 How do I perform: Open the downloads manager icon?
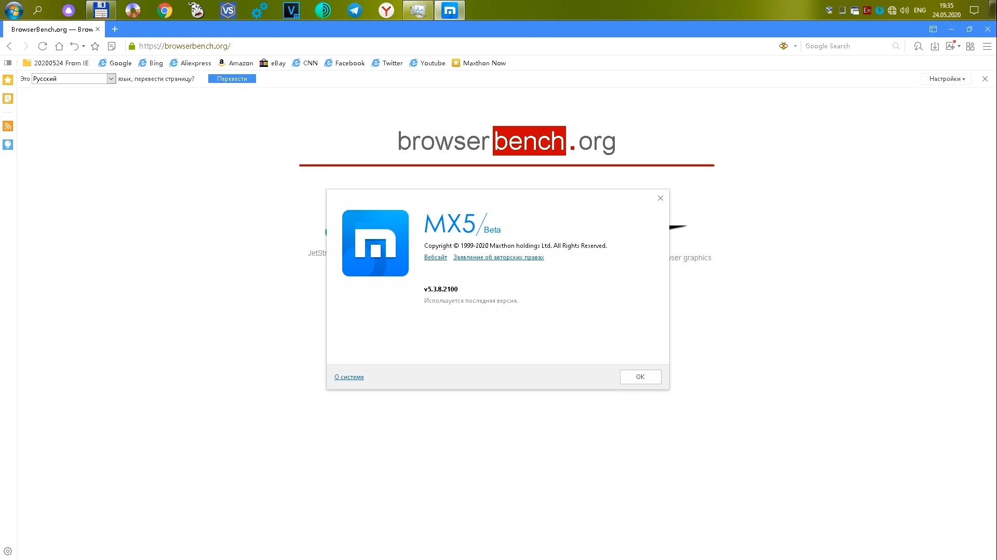pos(935,46)
